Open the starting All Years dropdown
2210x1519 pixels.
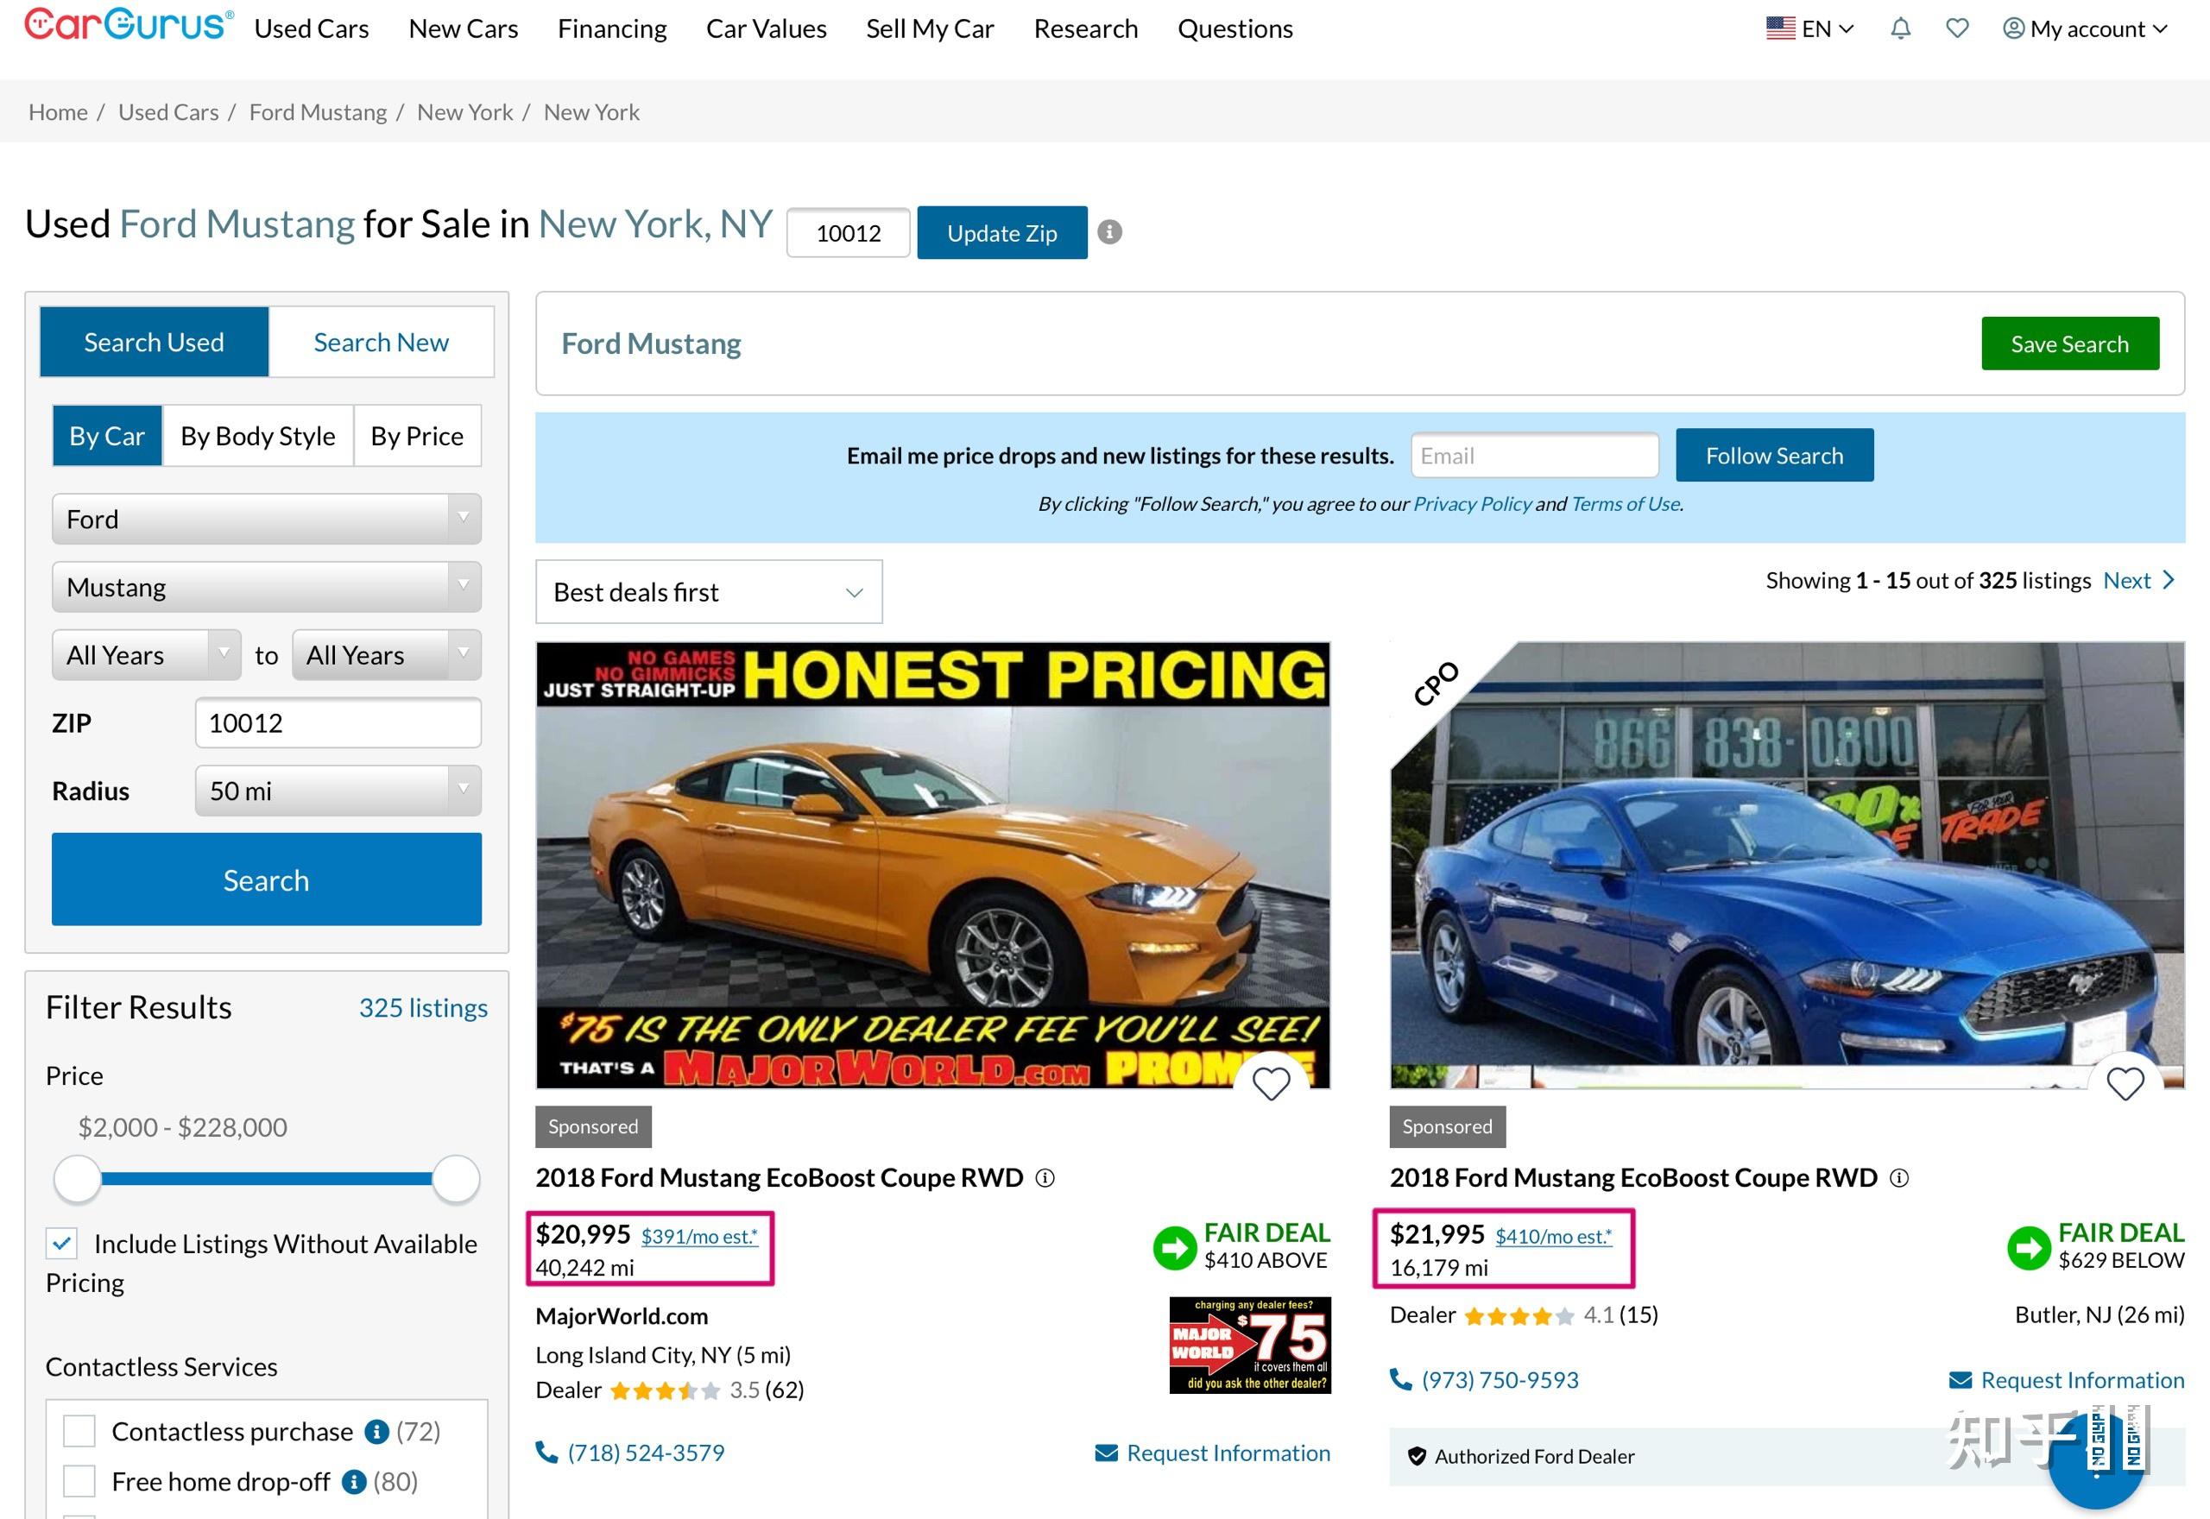[147, 655]
